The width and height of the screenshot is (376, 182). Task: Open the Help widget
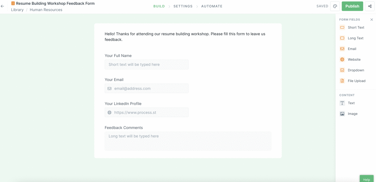(x=366, y=179)
